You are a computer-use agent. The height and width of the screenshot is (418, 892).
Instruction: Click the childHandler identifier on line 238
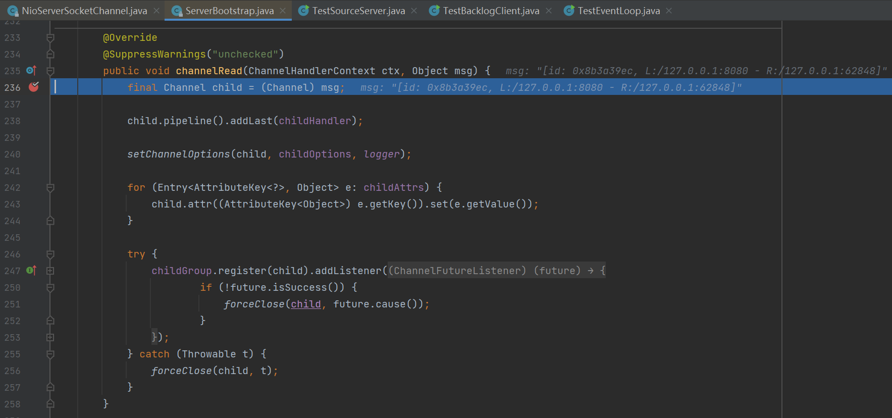pos(314,121)
